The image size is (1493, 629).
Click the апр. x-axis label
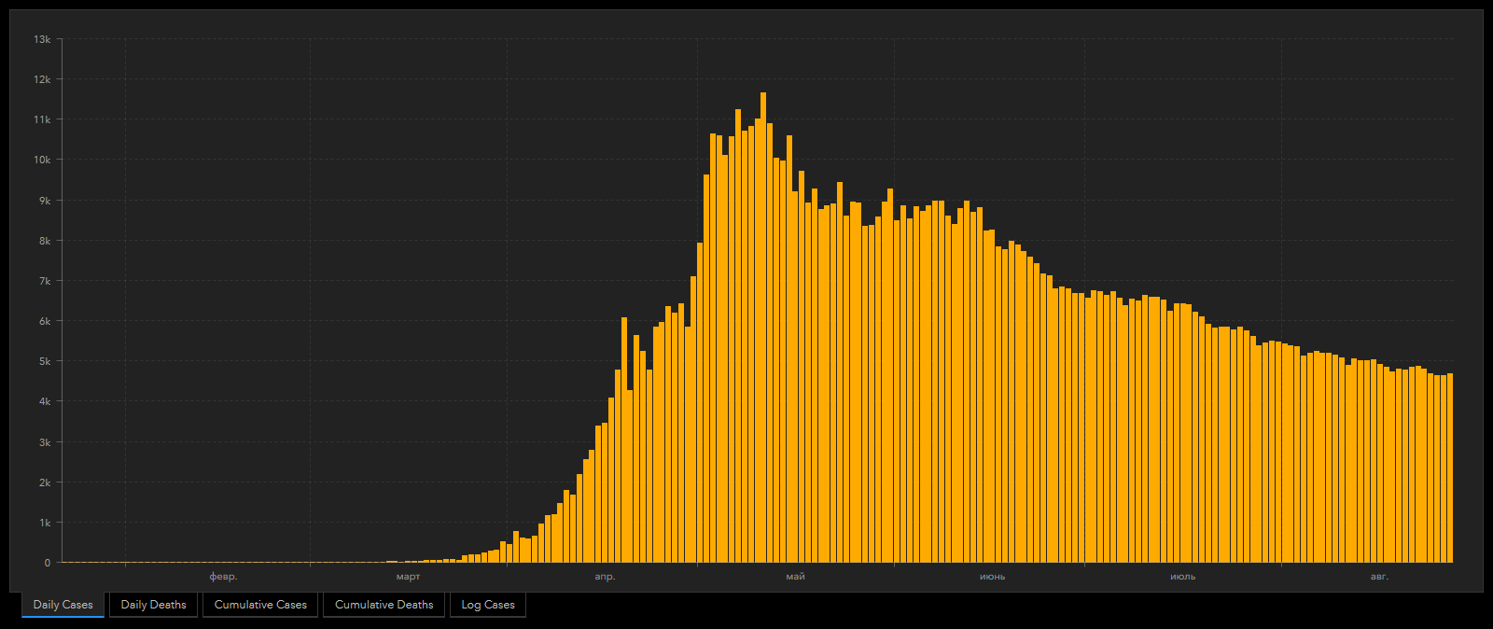[x=606, y=577]
